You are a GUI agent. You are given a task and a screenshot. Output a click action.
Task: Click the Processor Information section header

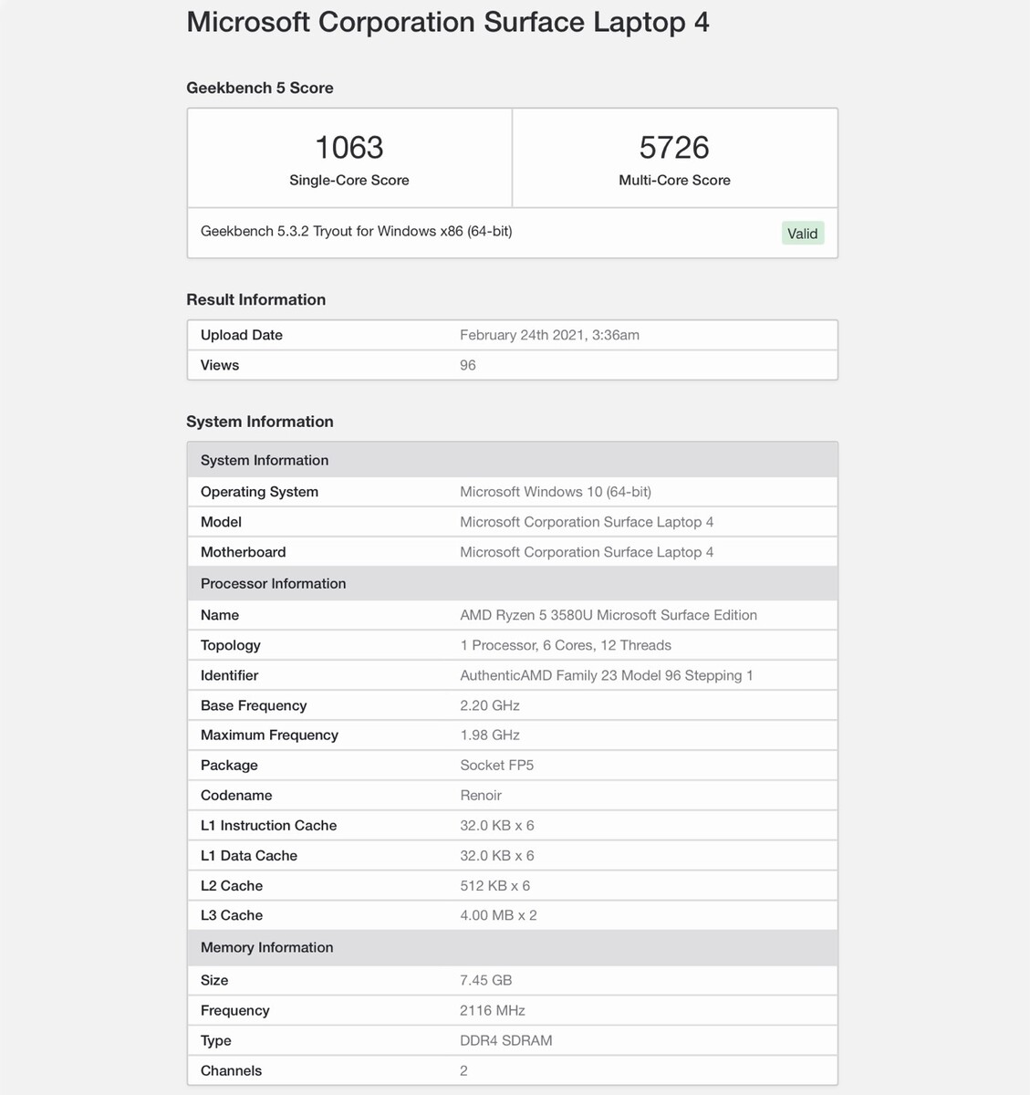[273, 583]
